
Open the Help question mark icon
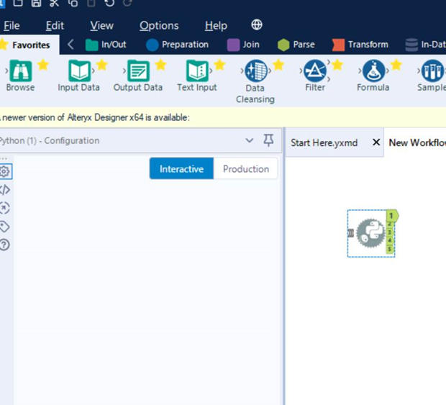click(x=4, y=245)
